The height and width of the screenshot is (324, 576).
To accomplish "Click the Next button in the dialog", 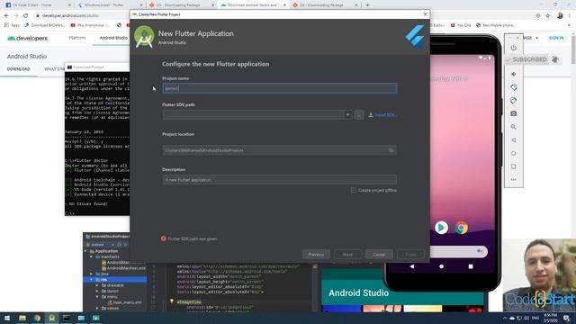I will pos(347,254).
